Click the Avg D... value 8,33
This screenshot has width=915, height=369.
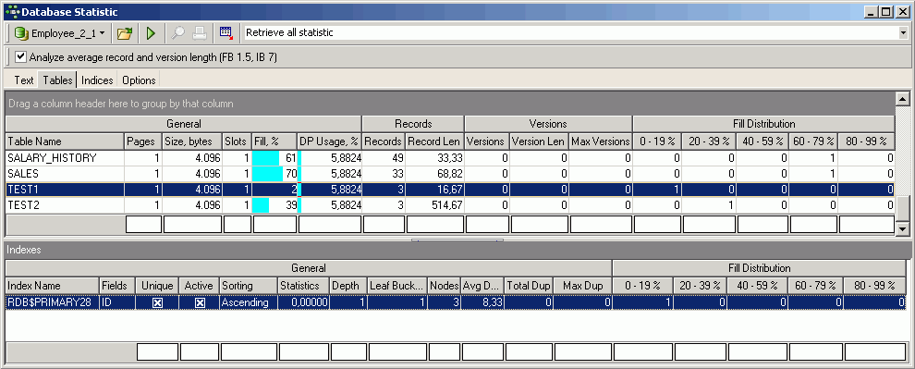point(482,302)
